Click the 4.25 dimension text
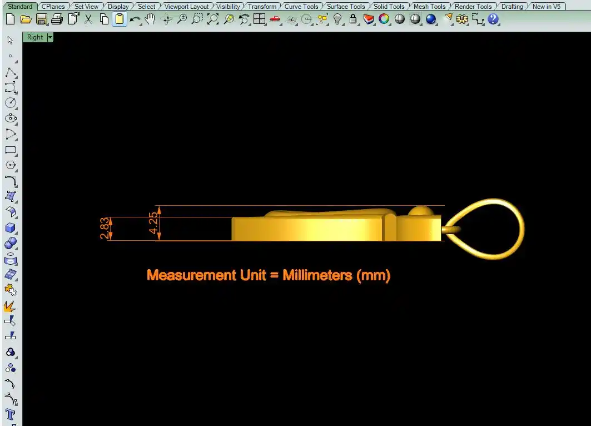The height and width of the screenshot is (426, 591). (153, 223)
